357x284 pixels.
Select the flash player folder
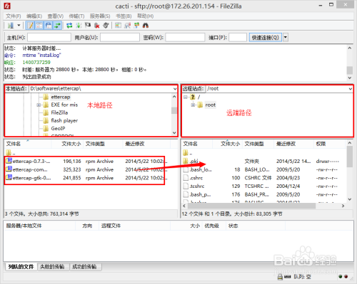tap(64, 120)
